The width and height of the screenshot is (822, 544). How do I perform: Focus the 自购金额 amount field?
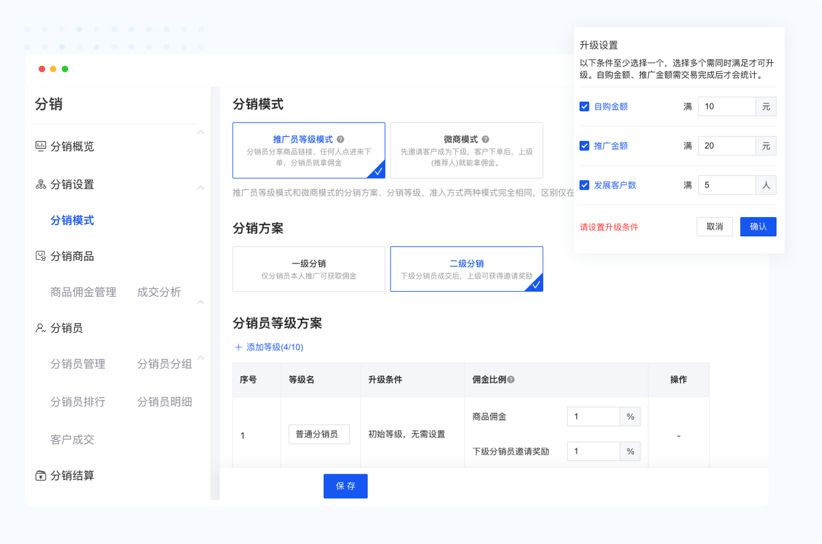[727, 106]
